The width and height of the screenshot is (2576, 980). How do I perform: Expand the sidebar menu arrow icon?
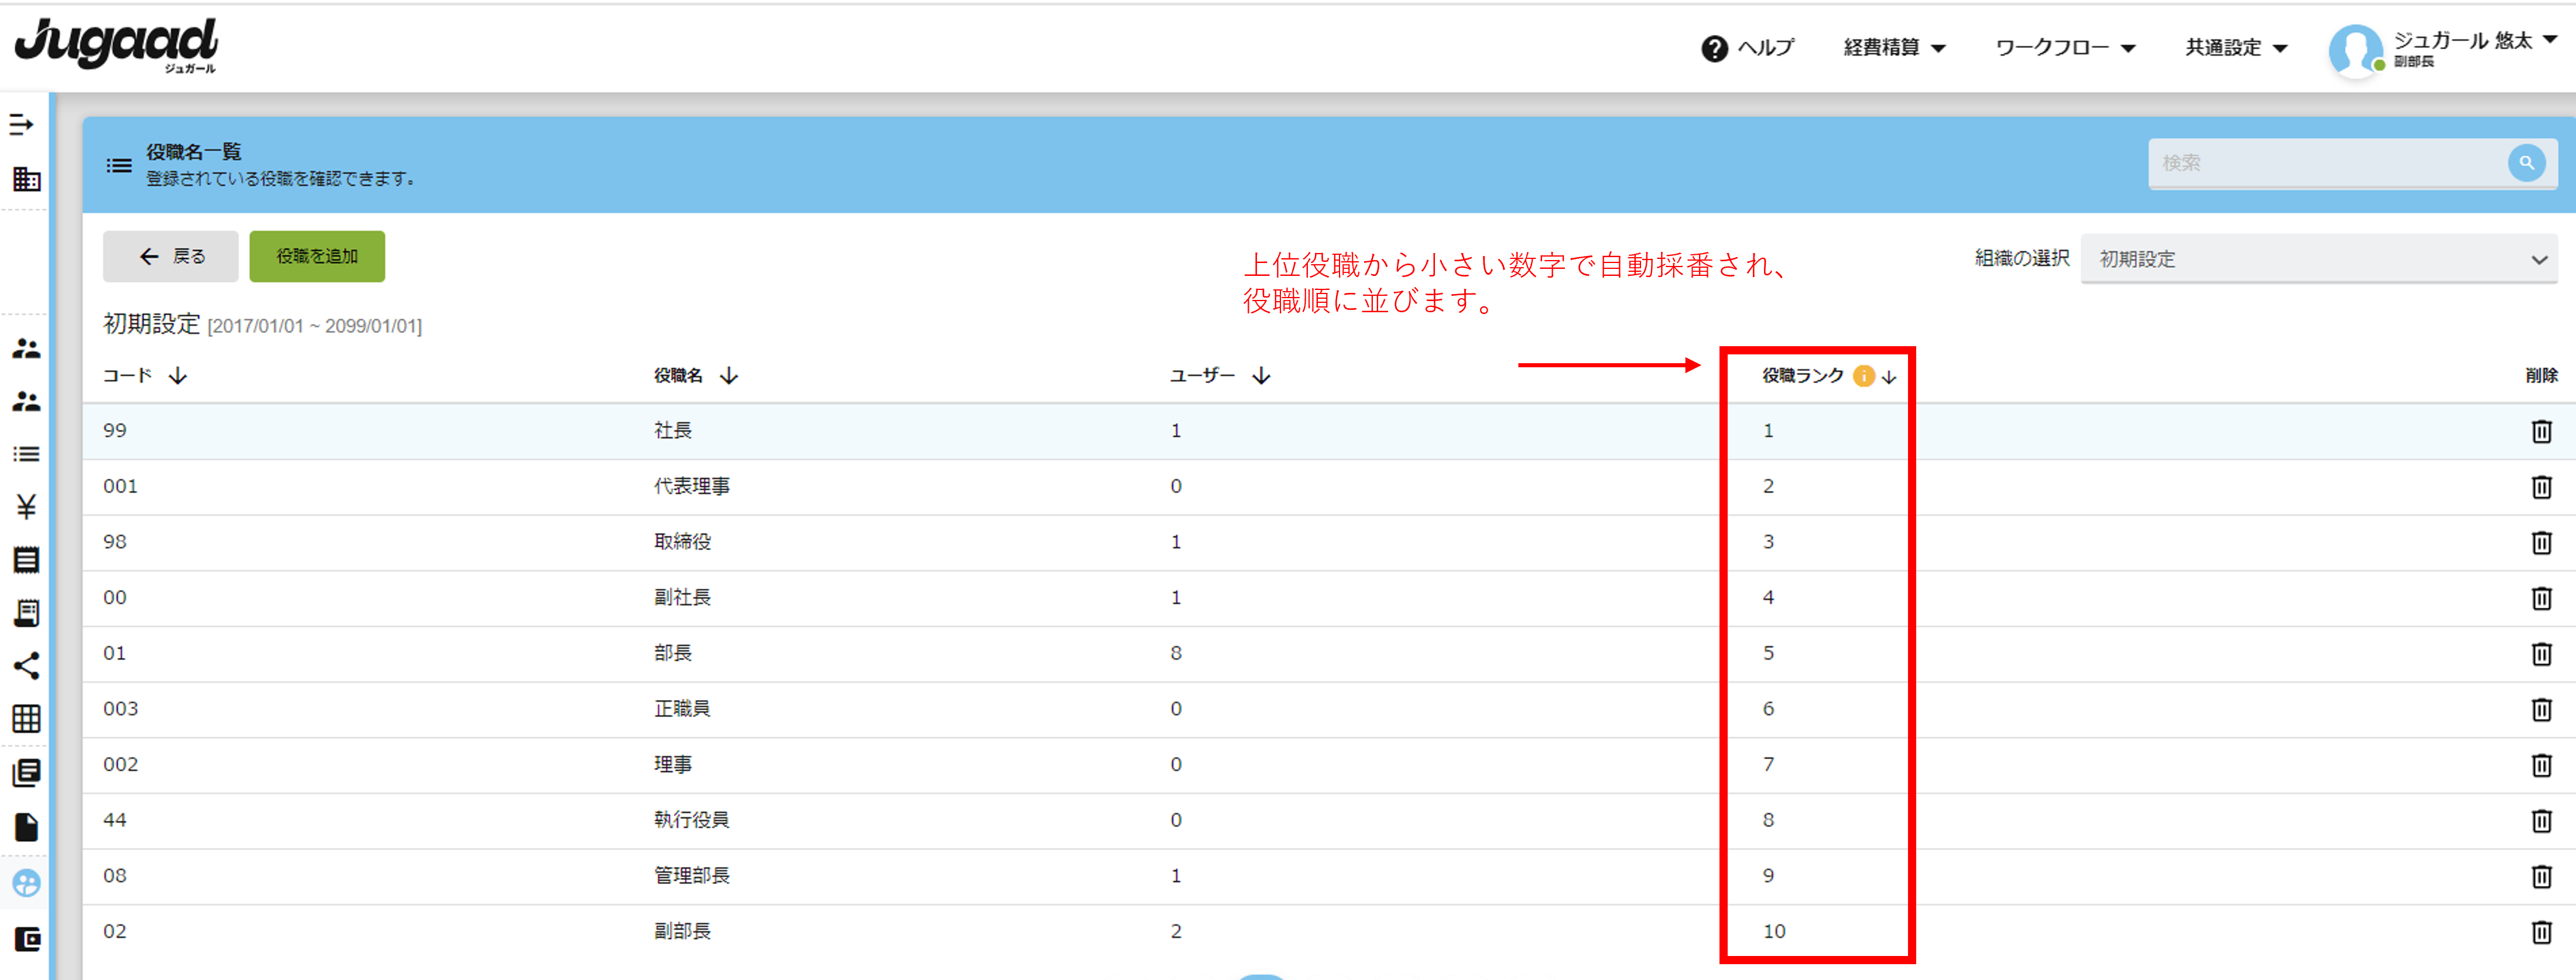point(21,124)
